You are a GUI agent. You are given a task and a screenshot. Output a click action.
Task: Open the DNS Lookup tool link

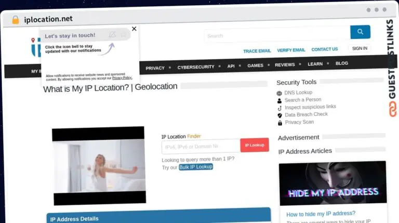[x=298, y=93]
